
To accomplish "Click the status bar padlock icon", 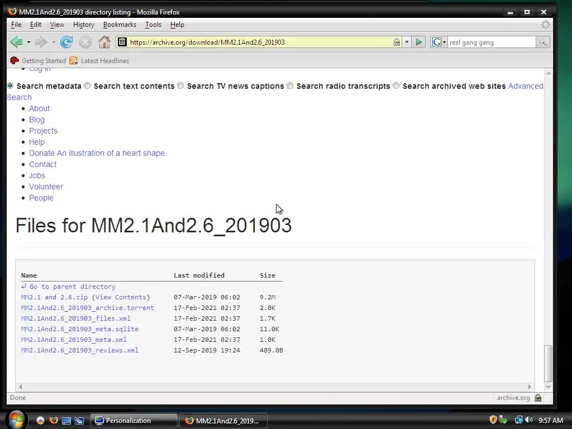I will pos(538,398).
